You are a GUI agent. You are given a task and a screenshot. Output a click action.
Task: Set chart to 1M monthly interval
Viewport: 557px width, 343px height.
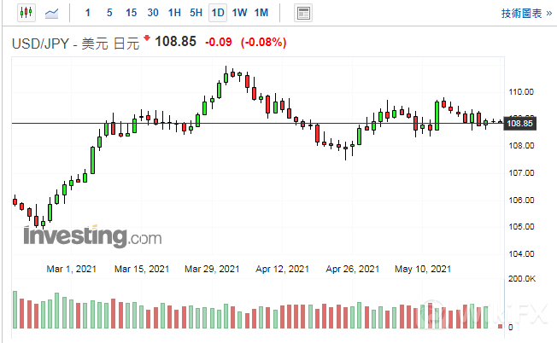[x=261, y=13]
